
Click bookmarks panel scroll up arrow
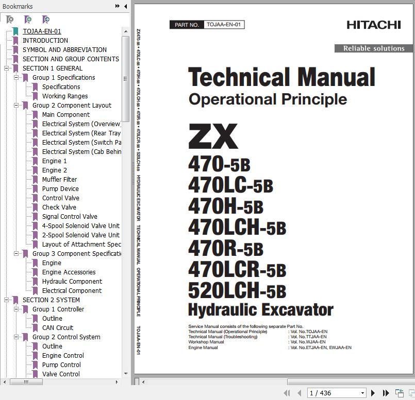coord(126,31)
